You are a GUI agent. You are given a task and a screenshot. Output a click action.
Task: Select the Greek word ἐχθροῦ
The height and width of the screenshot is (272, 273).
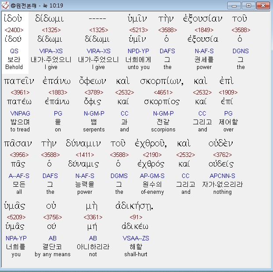(x=150, y=144)
